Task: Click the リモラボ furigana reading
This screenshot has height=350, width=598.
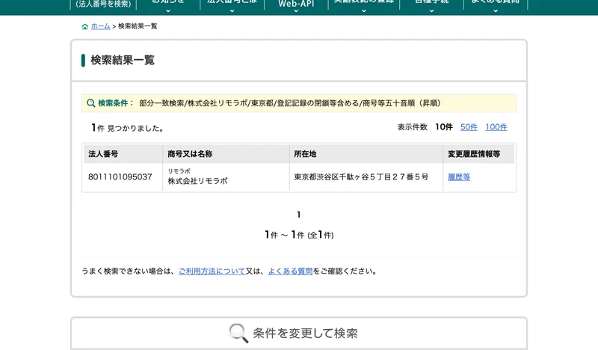Action: (x=179, y=171)
